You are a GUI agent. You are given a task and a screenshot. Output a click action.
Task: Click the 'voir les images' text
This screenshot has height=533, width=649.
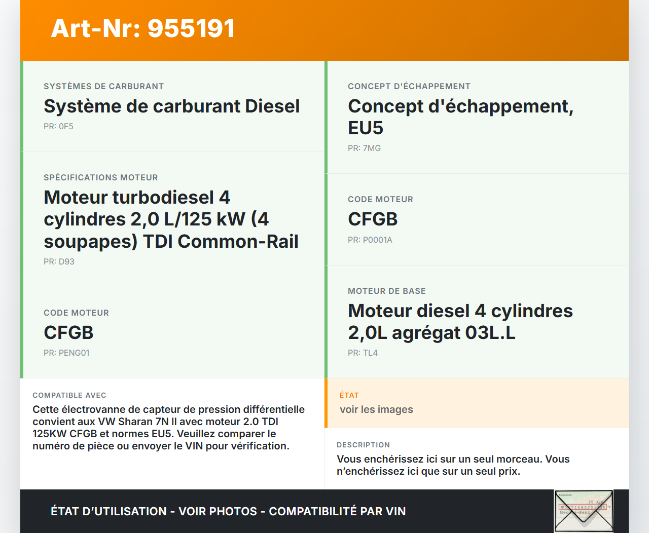376,409
